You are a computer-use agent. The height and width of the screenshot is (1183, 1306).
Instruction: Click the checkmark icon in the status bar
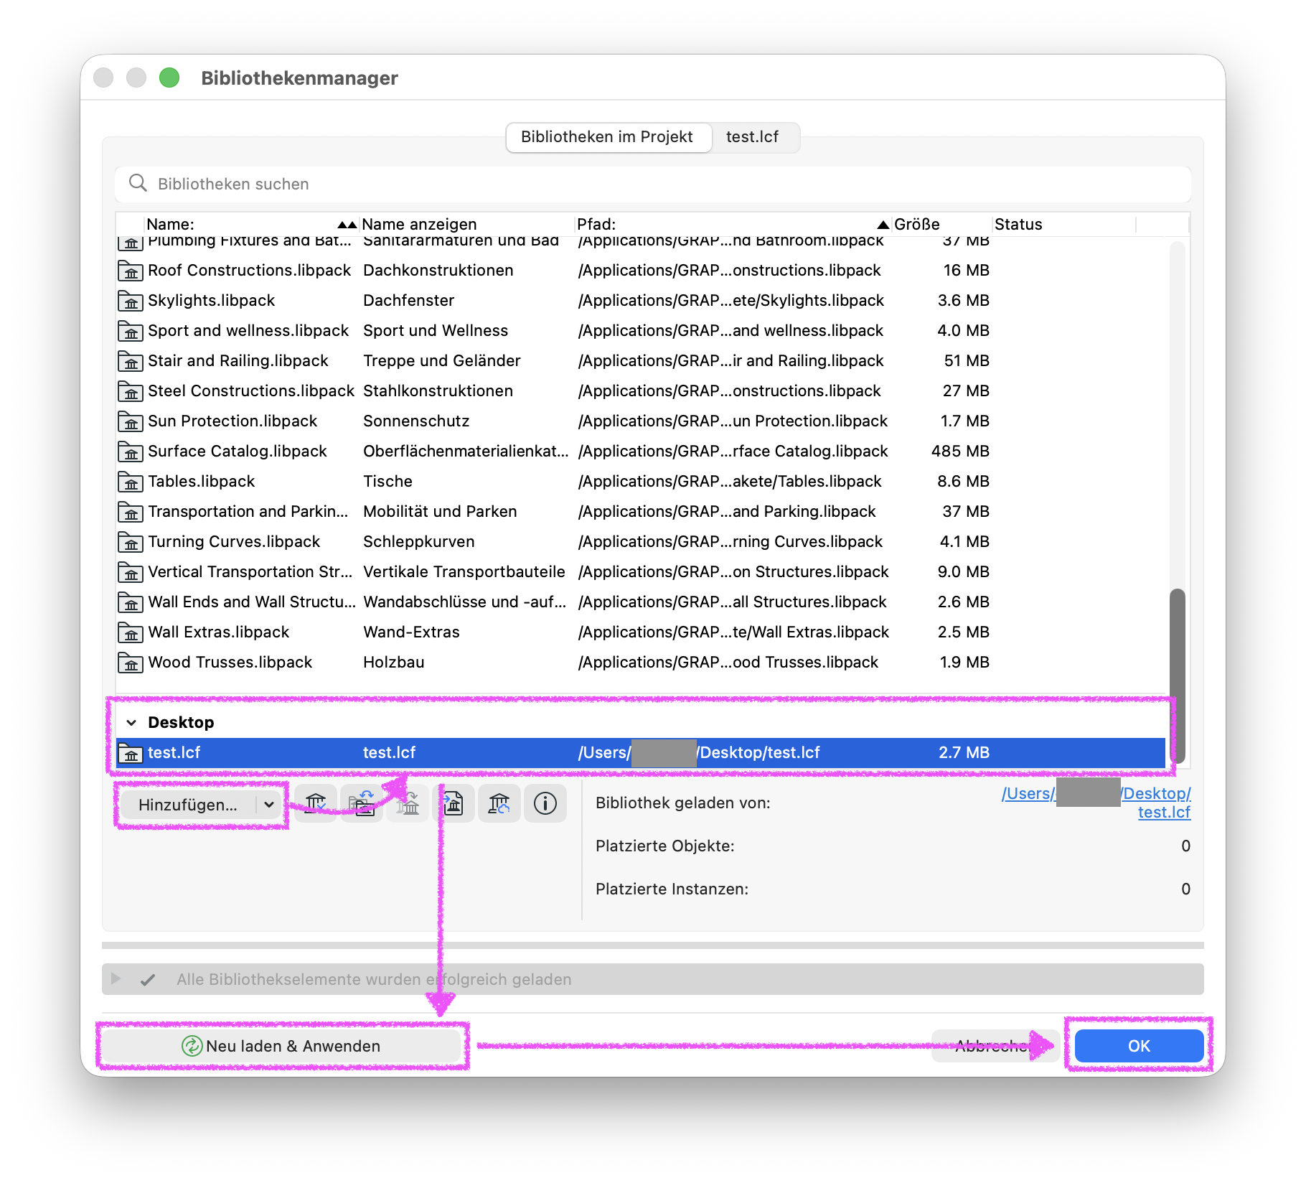coord(148,980)
